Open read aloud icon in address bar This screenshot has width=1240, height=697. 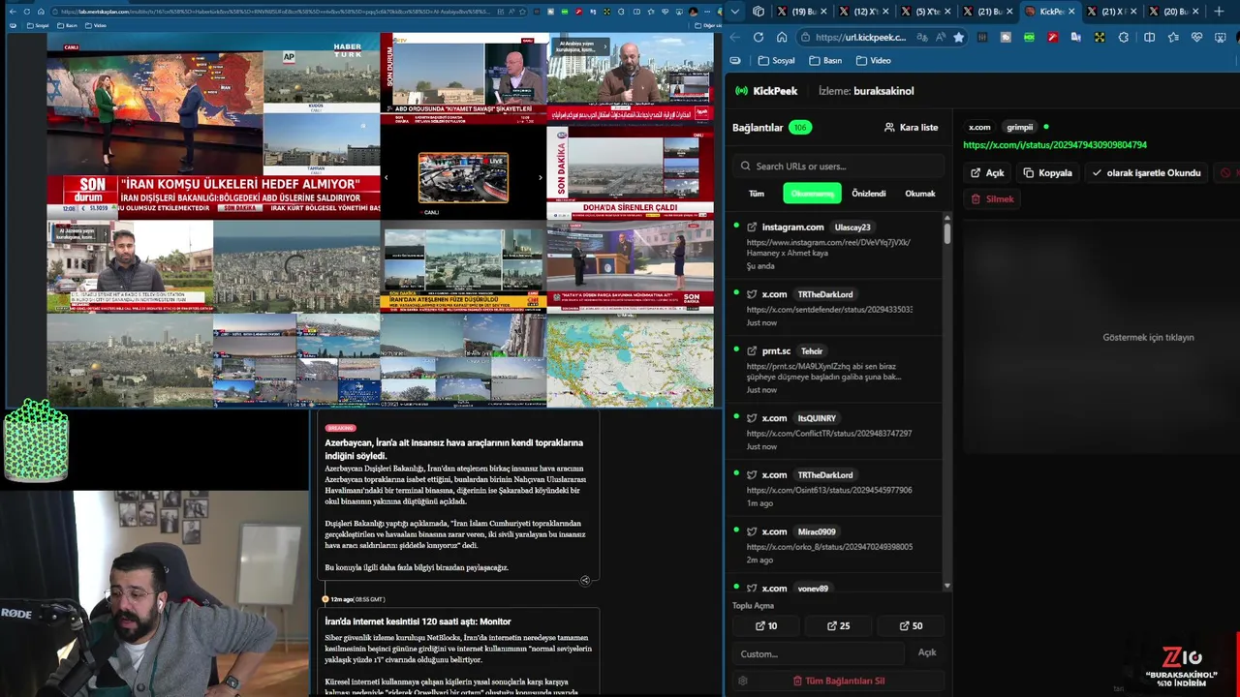click(939, 37)
